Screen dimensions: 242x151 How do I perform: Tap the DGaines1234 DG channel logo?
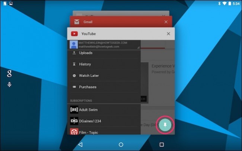tap(74, 121)
